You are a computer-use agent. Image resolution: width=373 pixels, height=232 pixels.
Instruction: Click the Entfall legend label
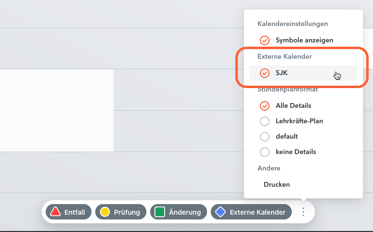[x=75, y=212]
